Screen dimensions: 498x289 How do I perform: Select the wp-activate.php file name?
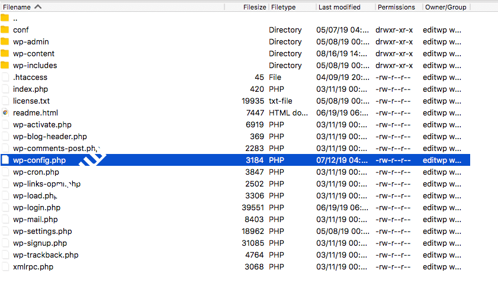pyautogui.click(x=42, y=125)
